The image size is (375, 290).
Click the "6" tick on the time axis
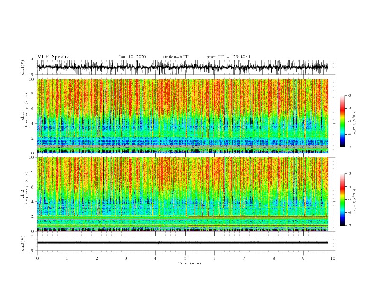214,258
